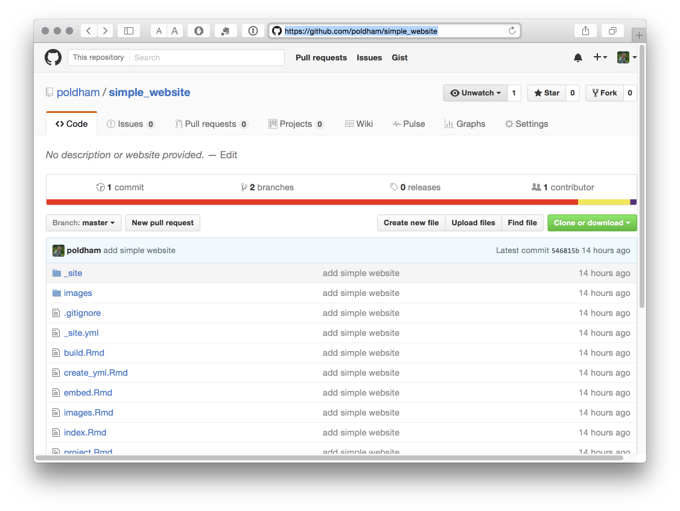Open a new tab with plus button
Screen dimensions: 680x511
pos(639,35)
